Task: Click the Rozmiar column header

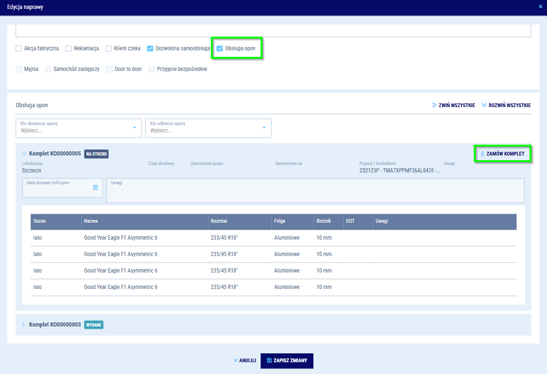Action: tap(219, 221)
